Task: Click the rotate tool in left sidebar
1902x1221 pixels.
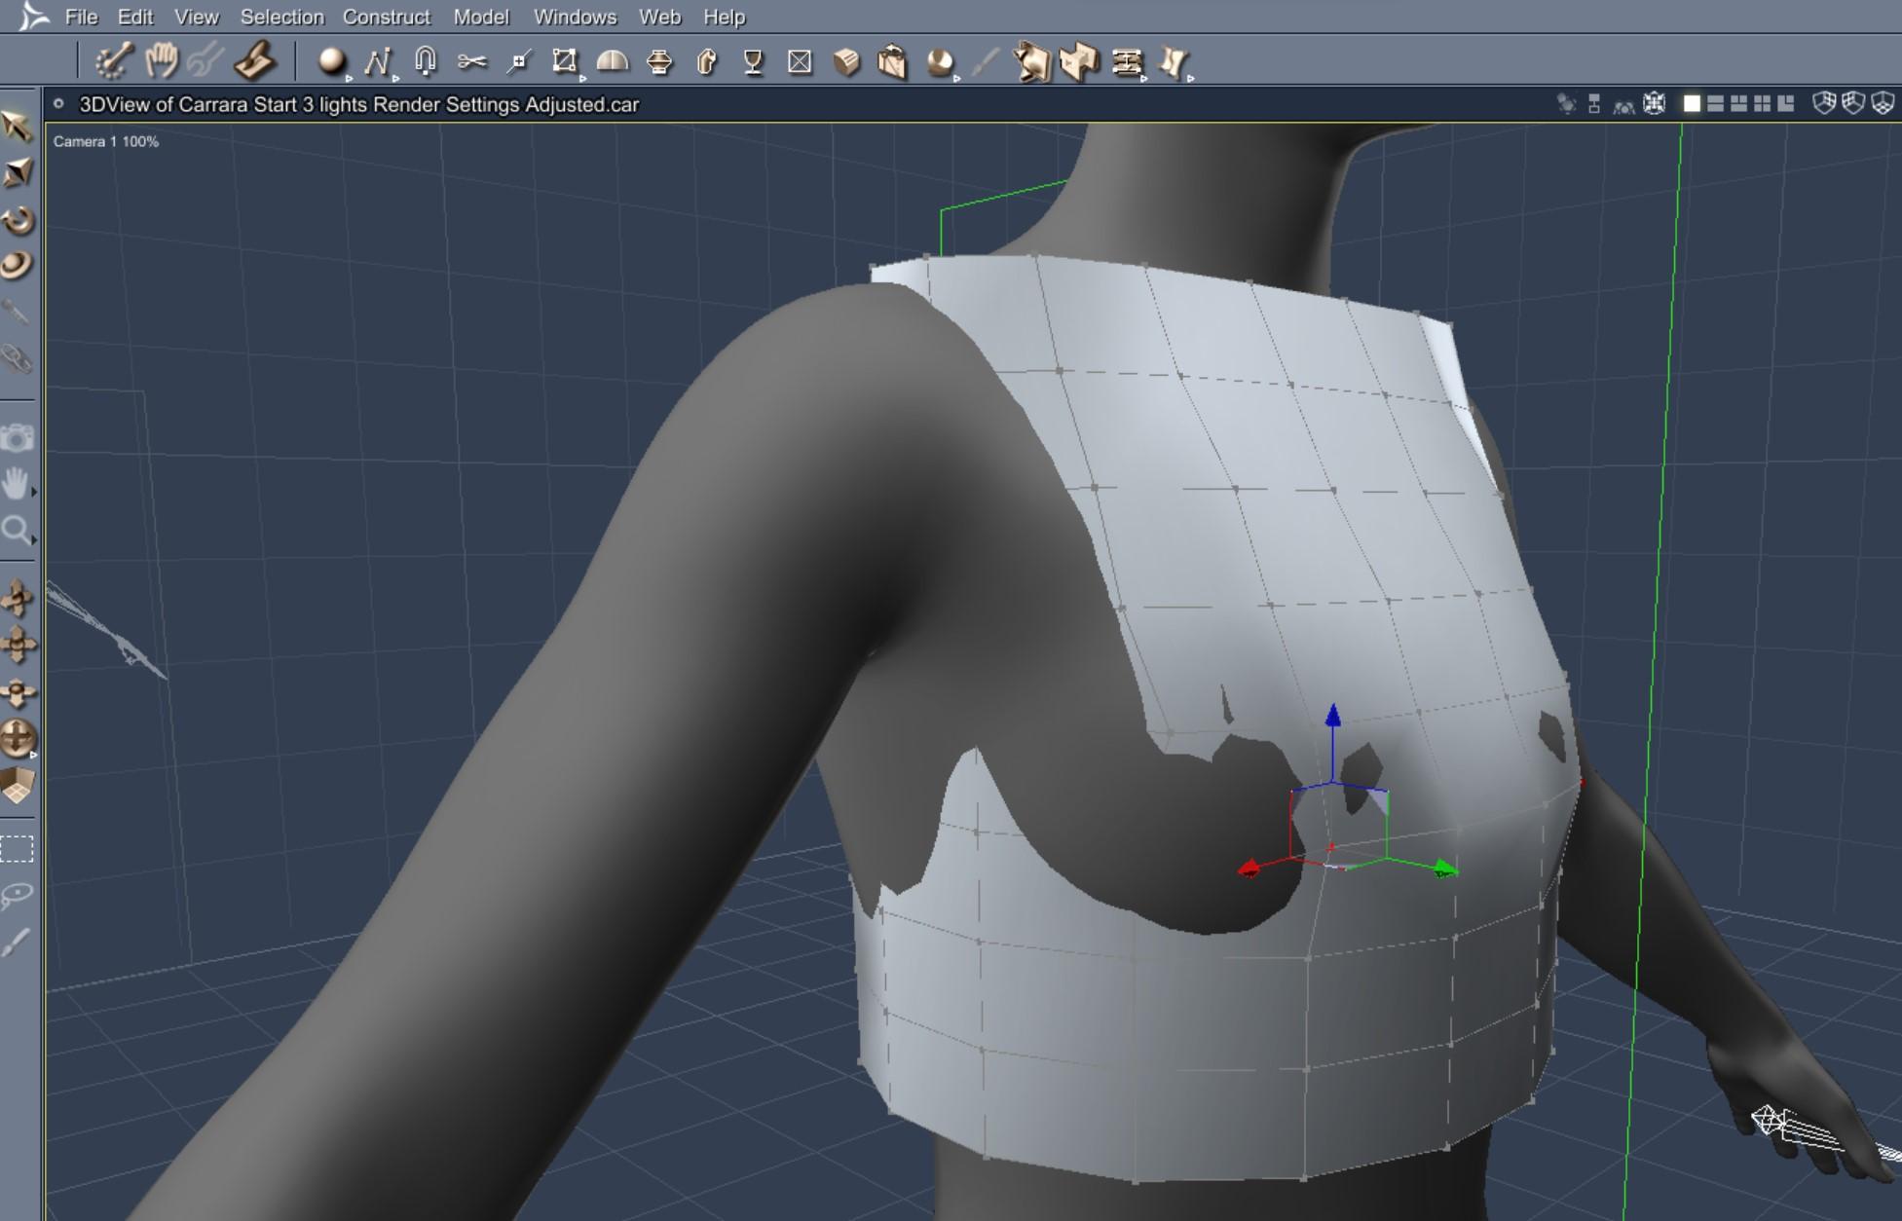Action: (x=18, y=220)
